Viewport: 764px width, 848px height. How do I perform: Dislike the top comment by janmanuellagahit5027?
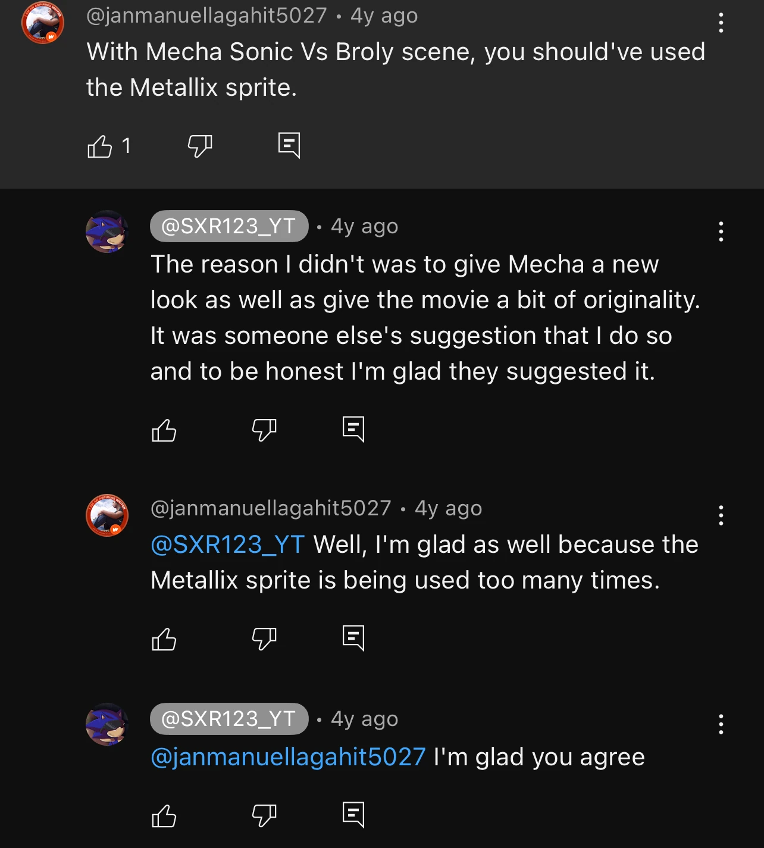point(200,145)
